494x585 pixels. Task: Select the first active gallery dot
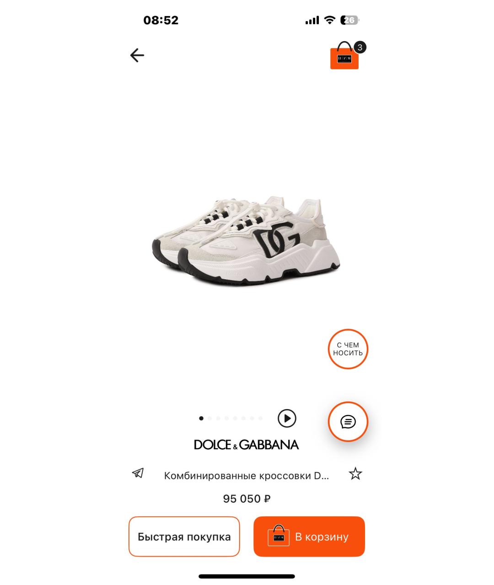[x=201, y=418]
